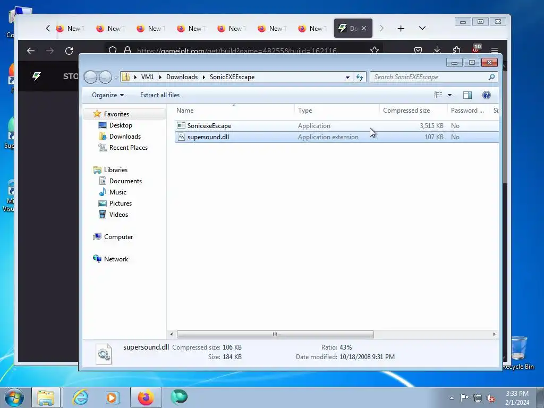Open Recent Places in Favorites
544x408 pixels.
[x=129, y=148]
